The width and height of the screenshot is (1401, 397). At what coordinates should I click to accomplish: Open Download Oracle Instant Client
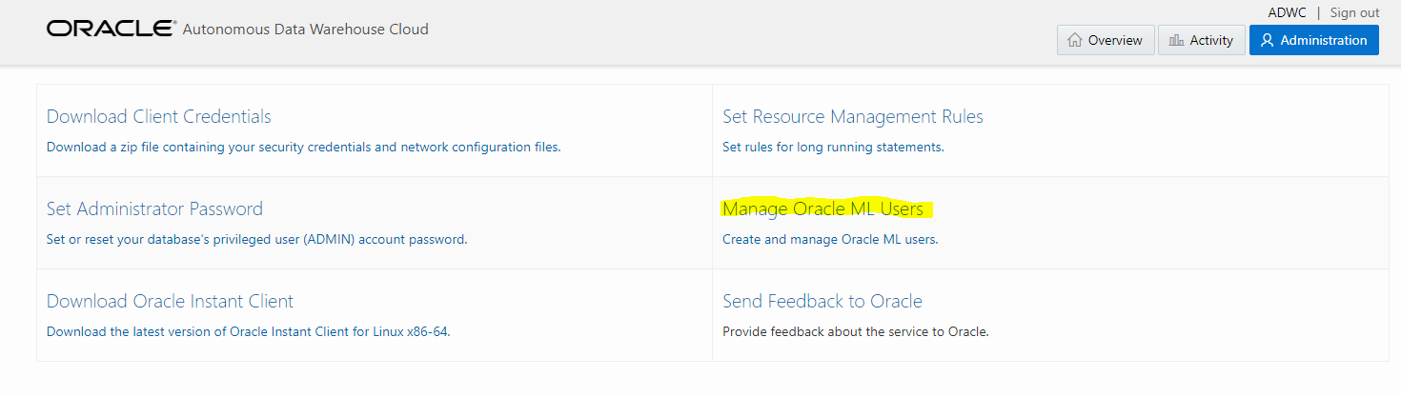(170, 301)
